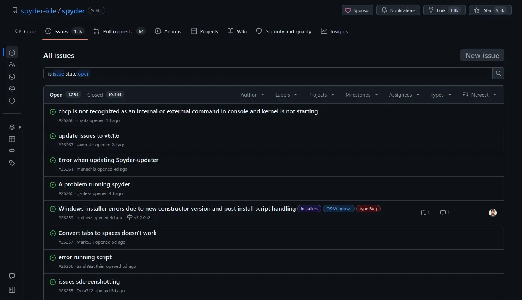Click the open-issue icon of 'update issues to v6.1.6'
Image resolution: width=522 pixels, height=300 pixels.
tap(53, 136)
